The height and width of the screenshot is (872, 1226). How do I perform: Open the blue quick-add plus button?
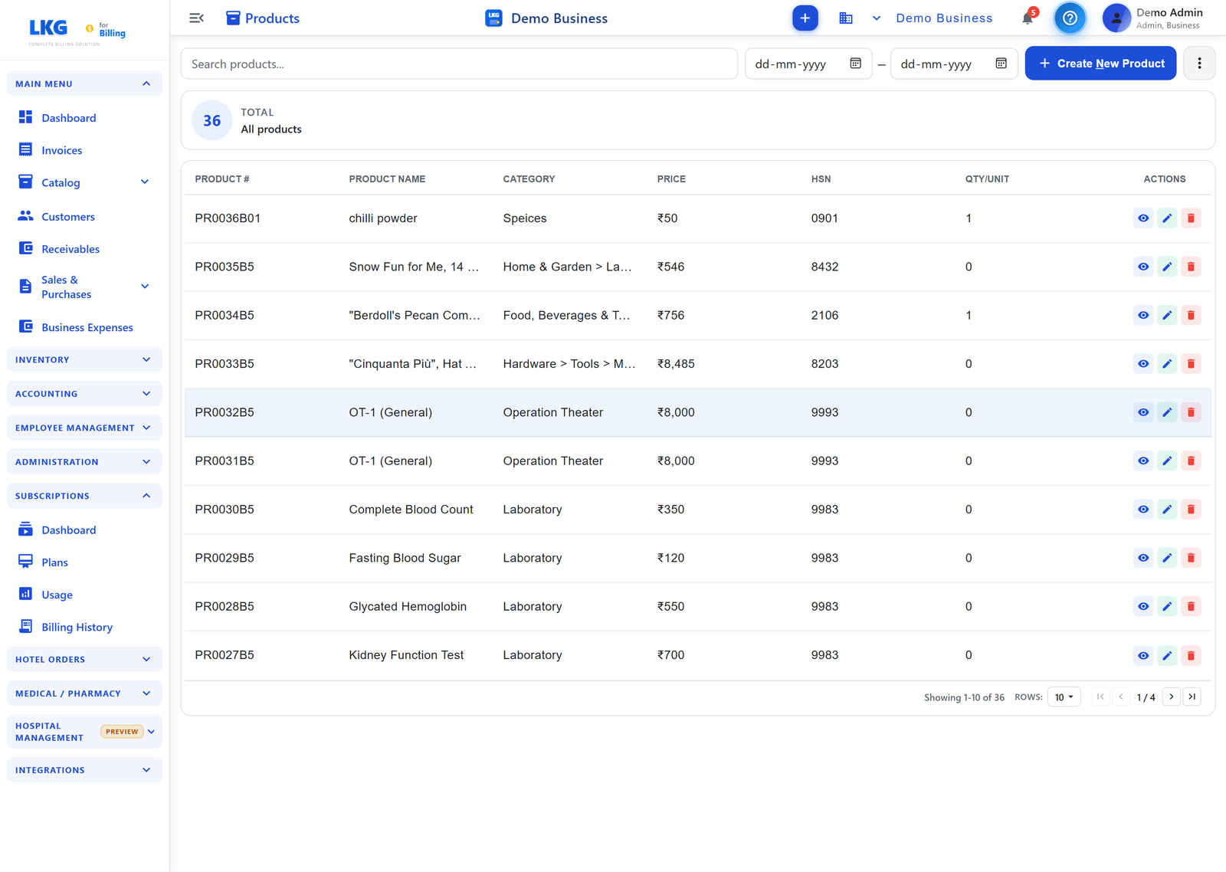805,18
